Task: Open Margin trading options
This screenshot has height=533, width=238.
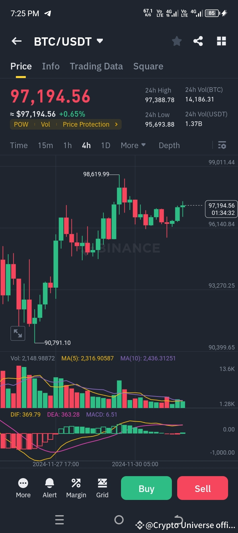Action: coord(76,488)
